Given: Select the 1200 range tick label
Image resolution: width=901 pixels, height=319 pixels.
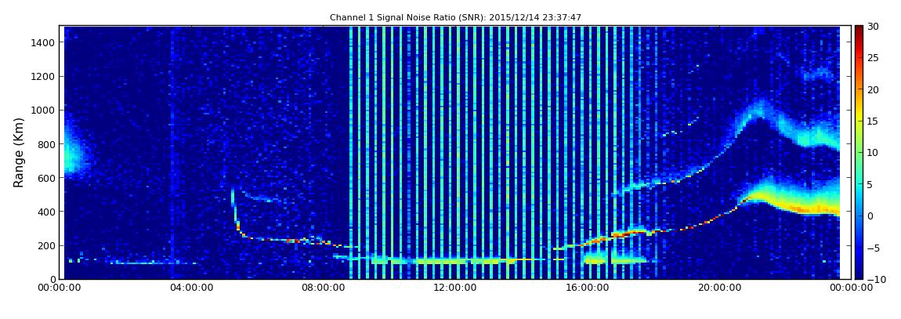Looking at the screenshot, I should coord(43,77).
